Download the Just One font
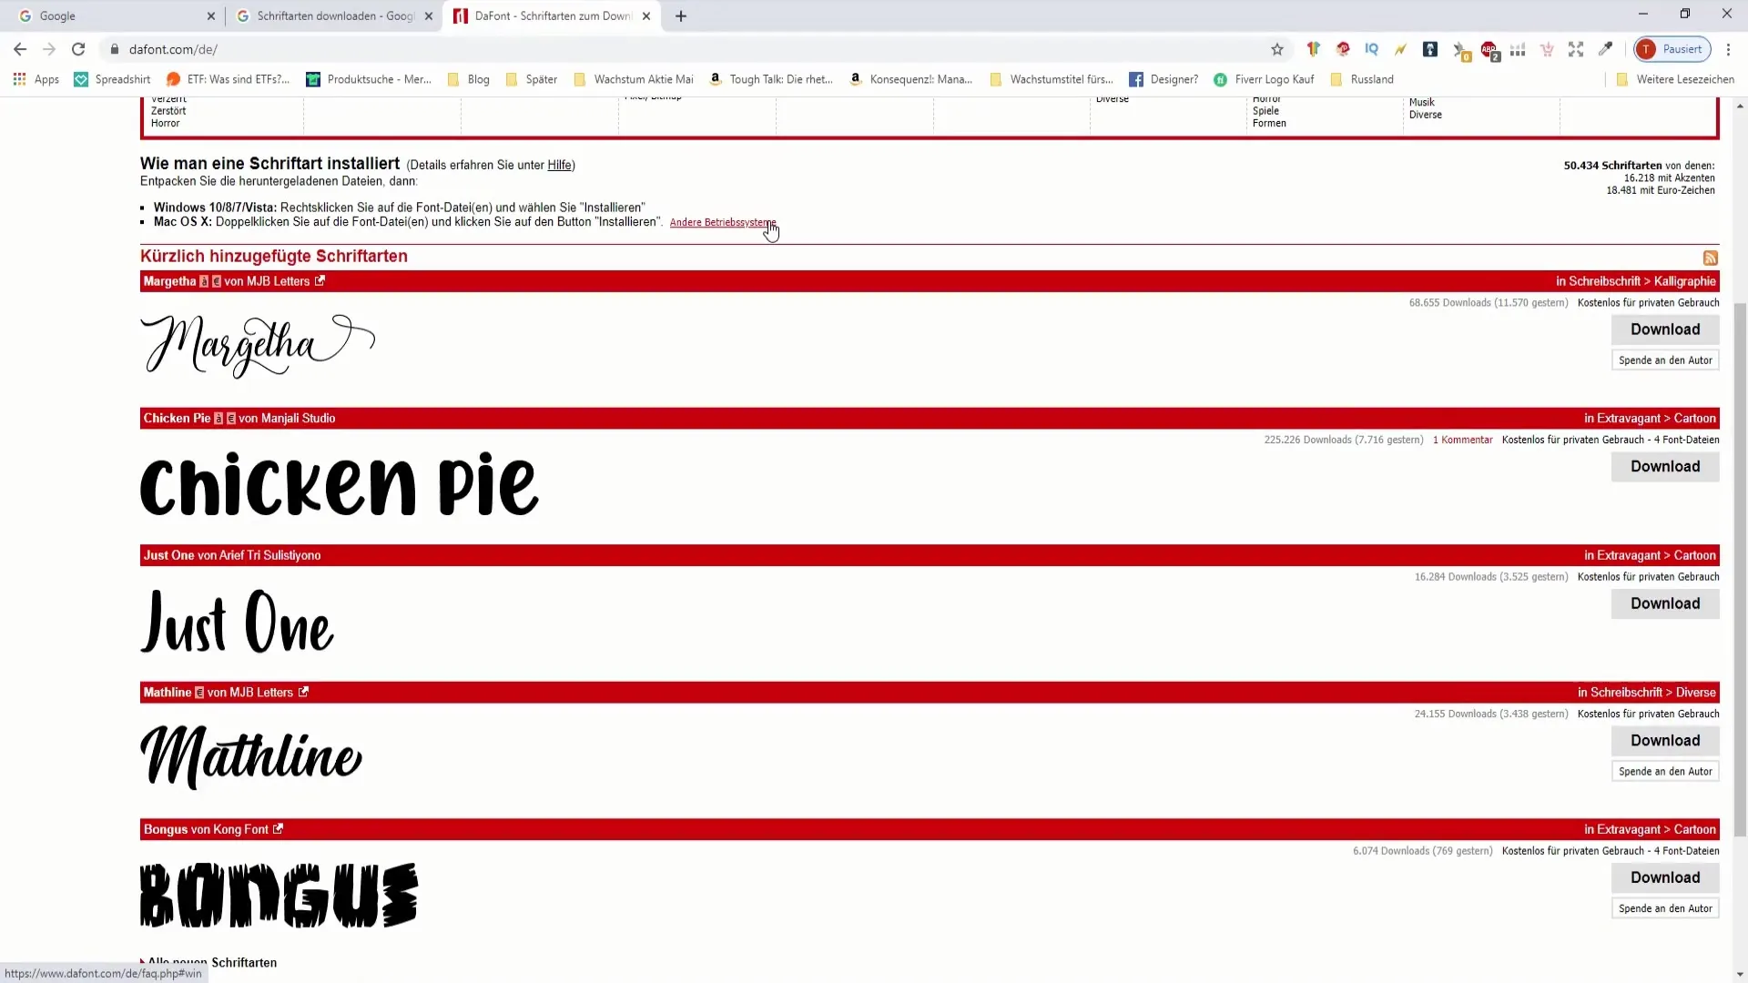 (x=1665, y=603)
